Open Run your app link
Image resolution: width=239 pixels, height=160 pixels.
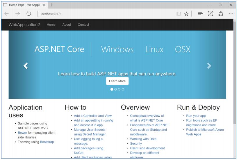point(196,116)
